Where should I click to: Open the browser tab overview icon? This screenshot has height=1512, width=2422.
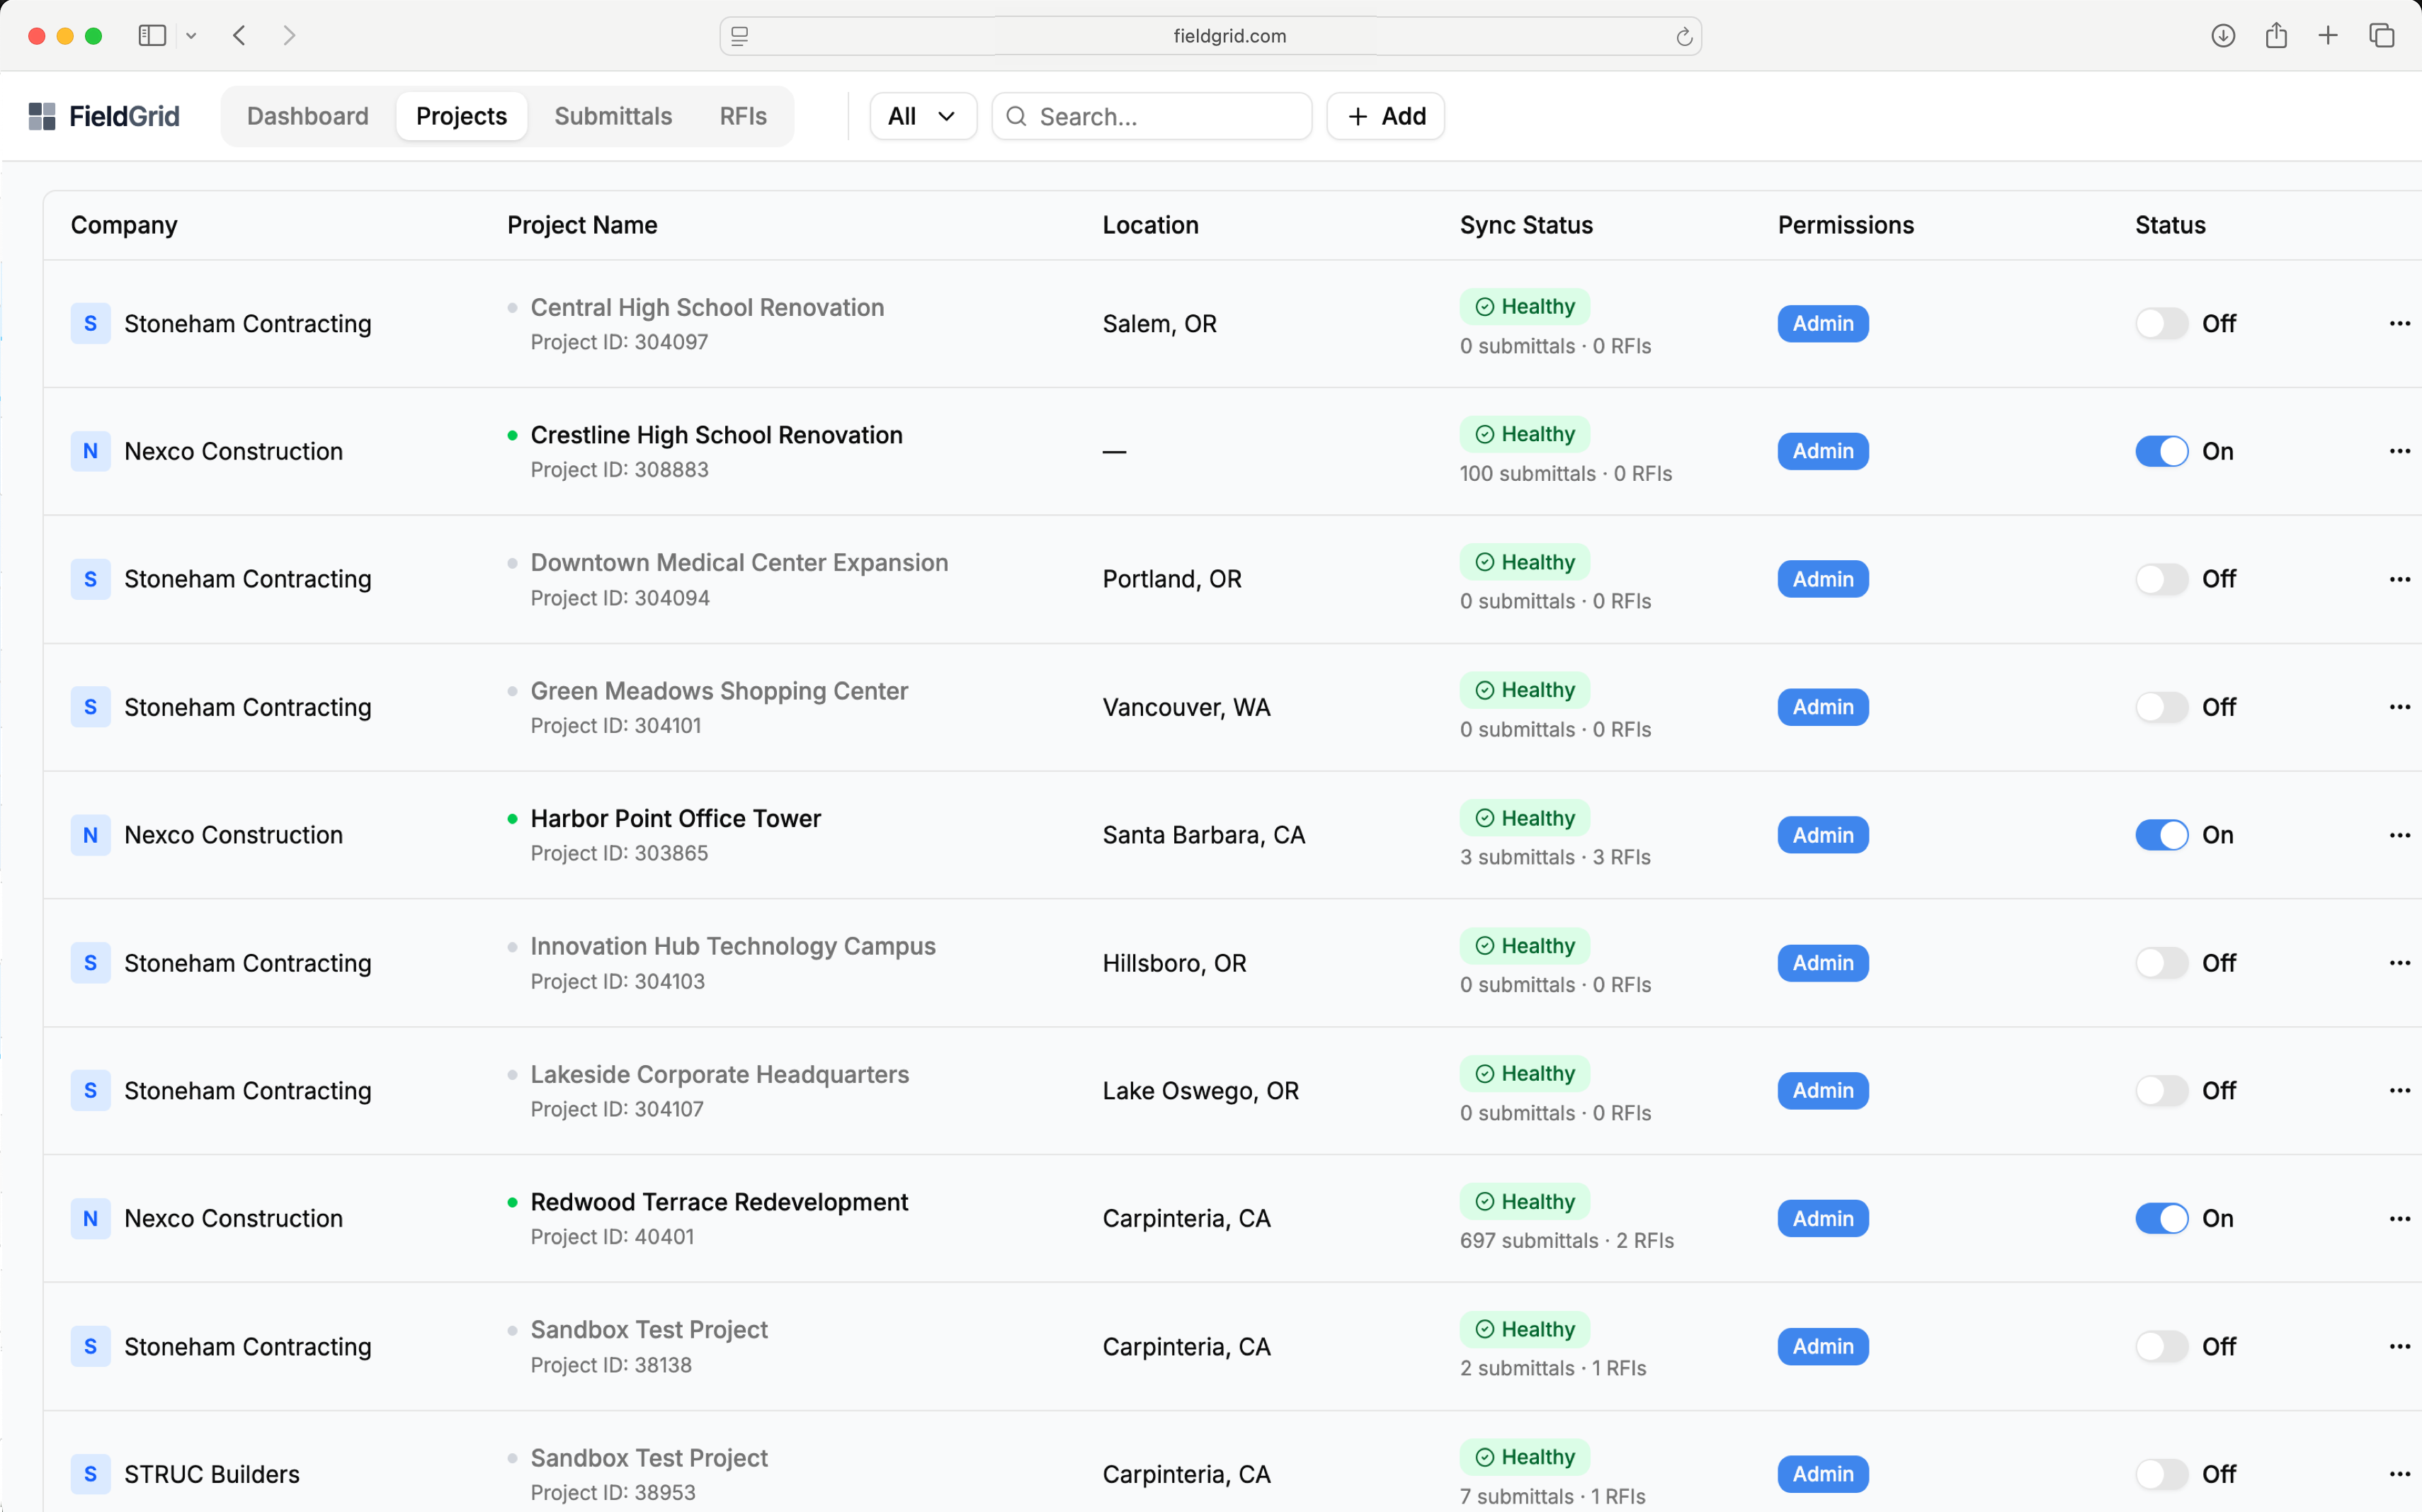2381,36
